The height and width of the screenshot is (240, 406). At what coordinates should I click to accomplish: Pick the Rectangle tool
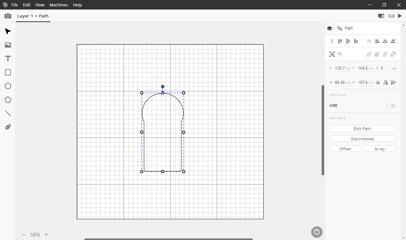coord(8,72)
